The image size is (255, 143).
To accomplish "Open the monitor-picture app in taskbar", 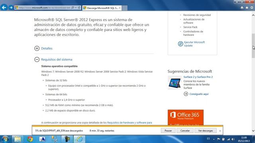I will [43, 139].
